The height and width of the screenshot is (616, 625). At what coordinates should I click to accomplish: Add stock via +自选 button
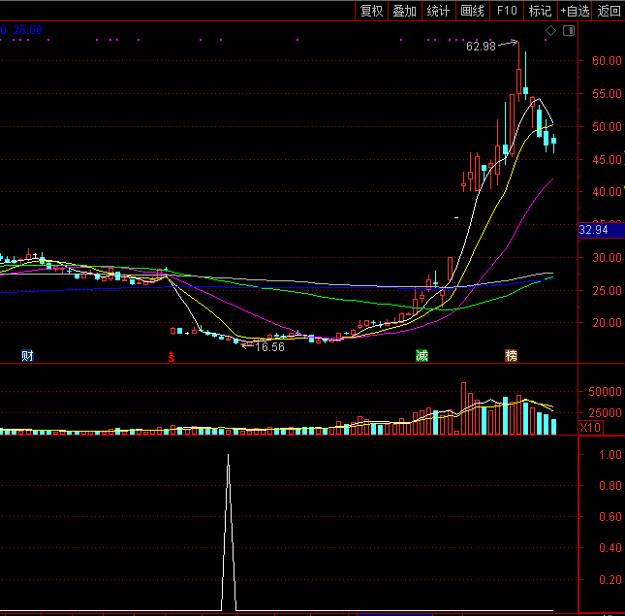tap(575, 11)
